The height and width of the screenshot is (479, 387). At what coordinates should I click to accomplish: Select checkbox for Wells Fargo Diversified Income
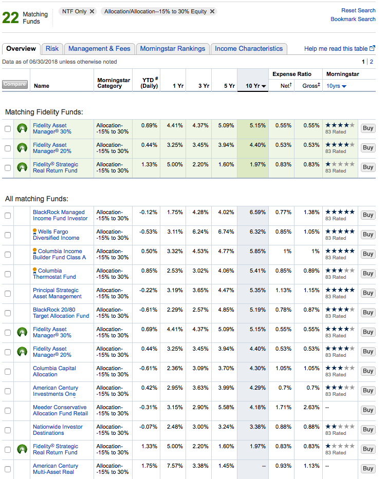tap(8, 235)
